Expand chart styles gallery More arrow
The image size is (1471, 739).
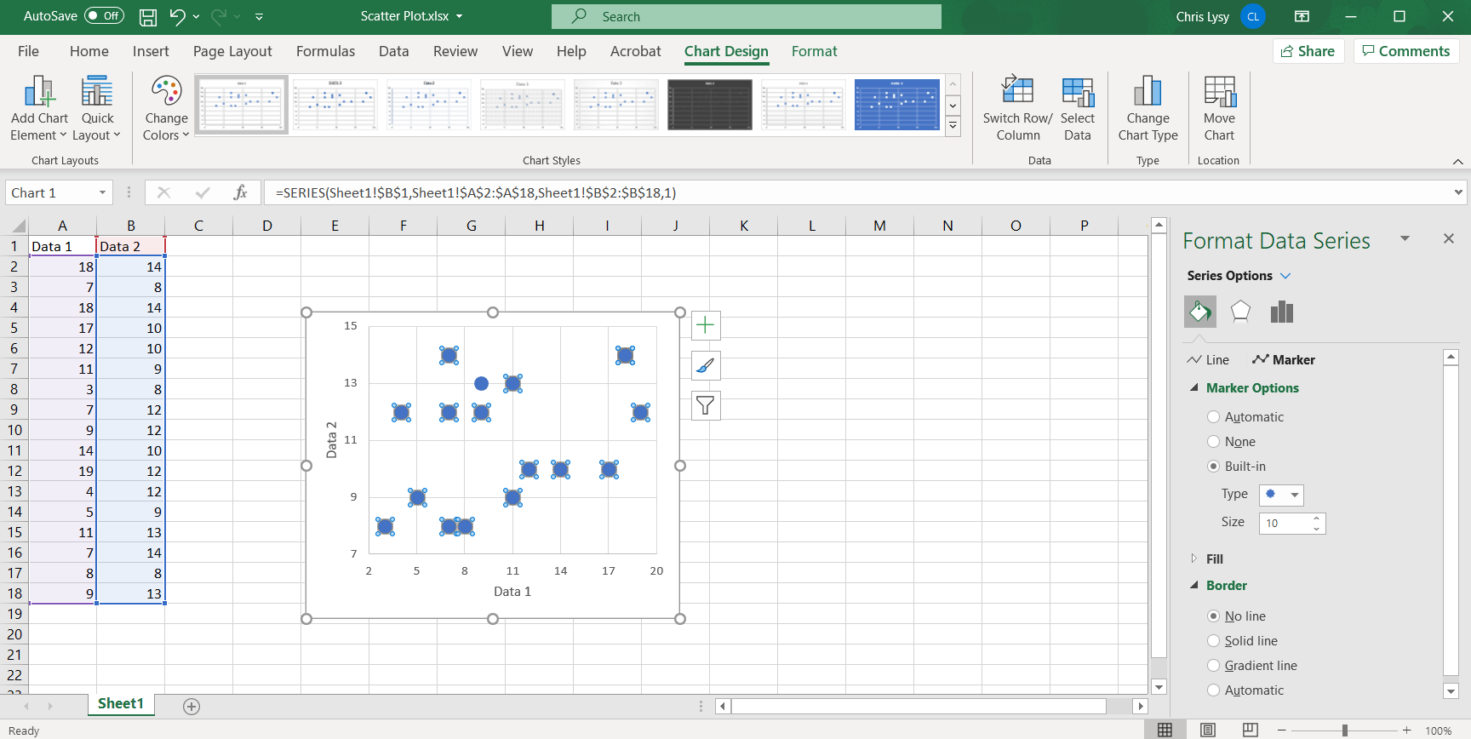pyautogui.click(x=953, y=125)
